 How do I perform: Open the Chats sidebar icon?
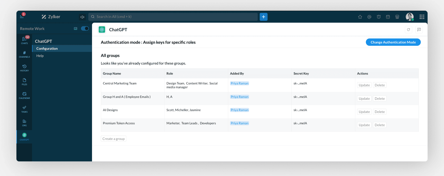click(24, 40)
